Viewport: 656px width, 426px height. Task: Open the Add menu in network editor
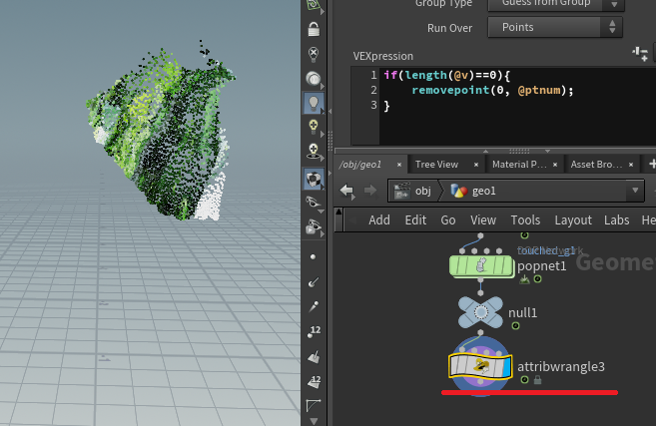click(379, 219)
